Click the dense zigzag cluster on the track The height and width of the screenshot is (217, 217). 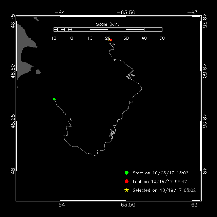tap(112, 134)
